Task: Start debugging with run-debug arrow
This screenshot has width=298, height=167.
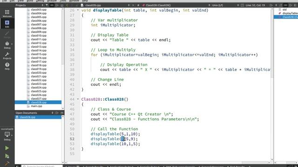Action: tap(7, 156)
